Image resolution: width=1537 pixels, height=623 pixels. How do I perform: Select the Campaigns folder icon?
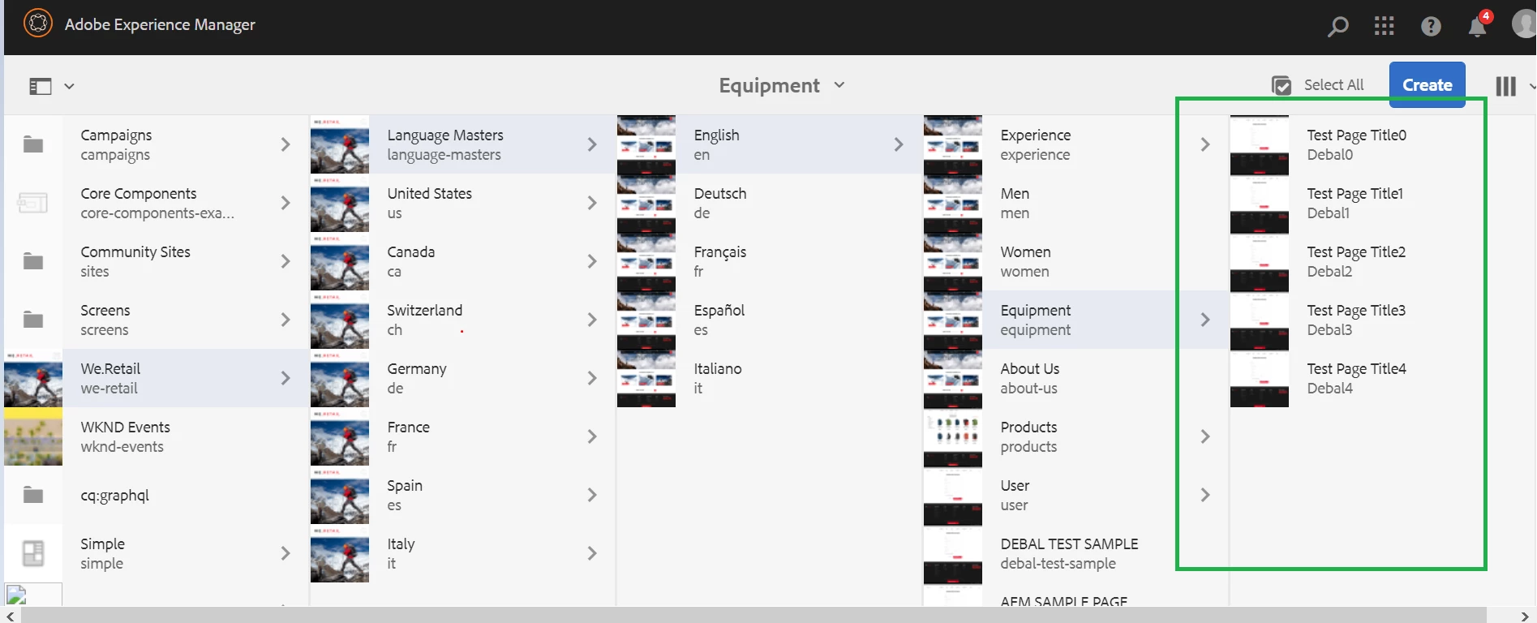pyautogui.click(x=33, y=144)
